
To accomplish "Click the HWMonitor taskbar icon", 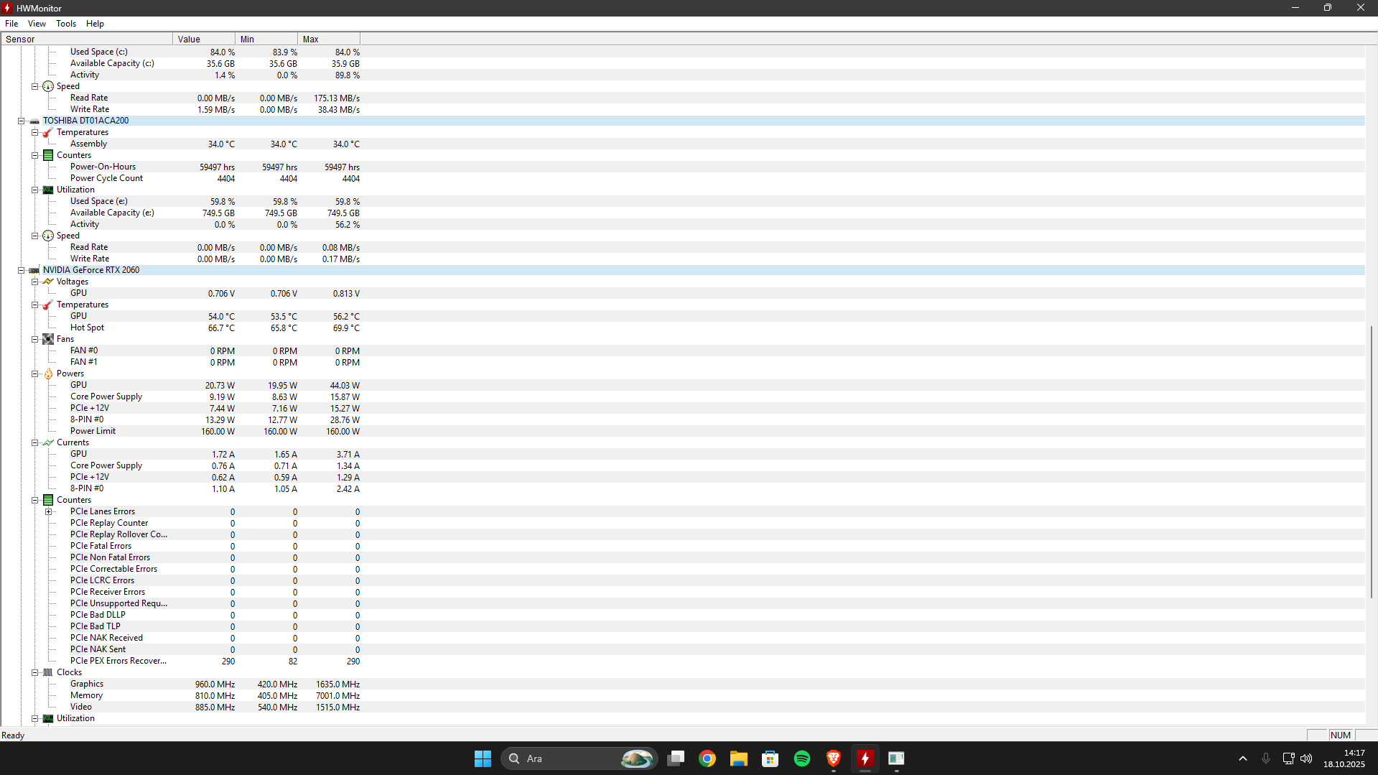I will pyautogui.click(x=865, y=758).
